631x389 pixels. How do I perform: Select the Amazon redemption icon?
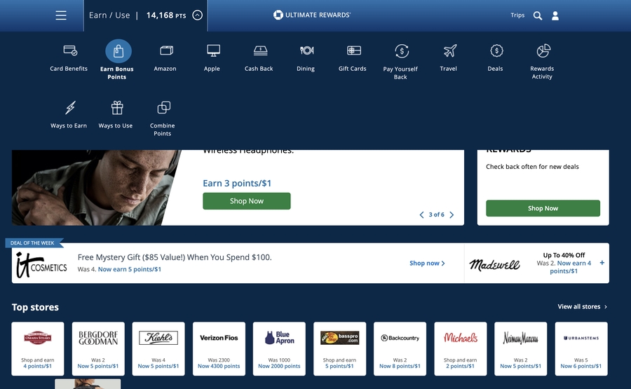(165, 51)
